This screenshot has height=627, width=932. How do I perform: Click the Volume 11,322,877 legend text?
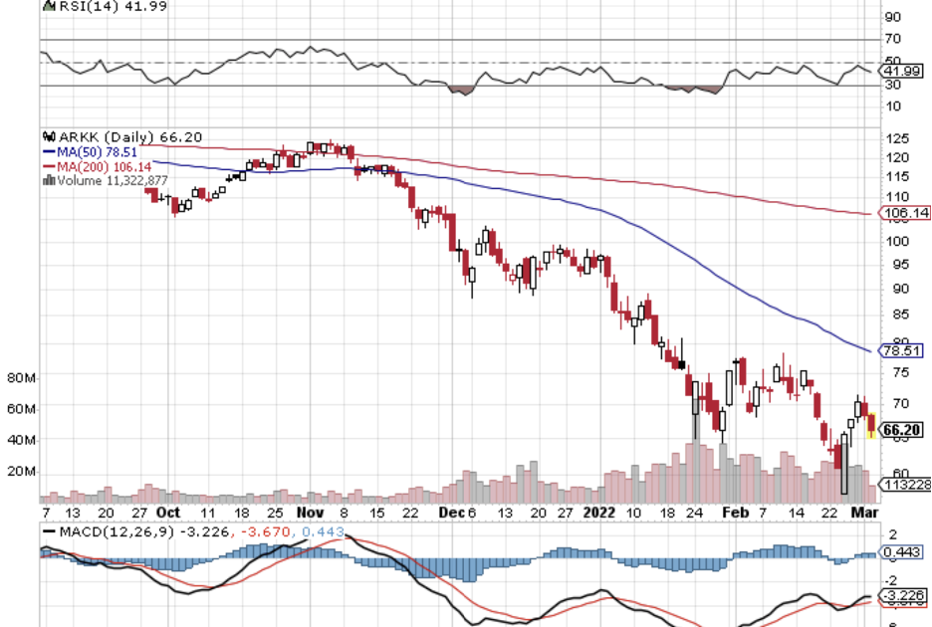(x=112, y=181)
